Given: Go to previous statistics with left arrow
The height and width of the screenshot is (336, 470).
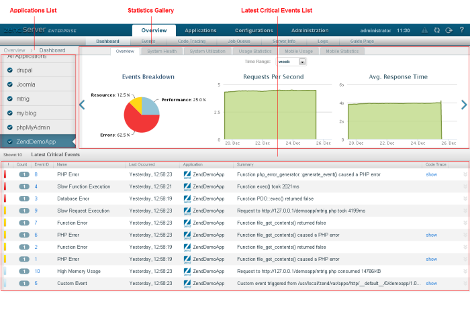Looking at the screenshot, I should coord(82,105).
